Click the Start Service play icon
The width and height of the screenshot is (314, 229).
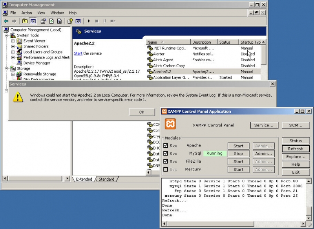coord(89,21)
